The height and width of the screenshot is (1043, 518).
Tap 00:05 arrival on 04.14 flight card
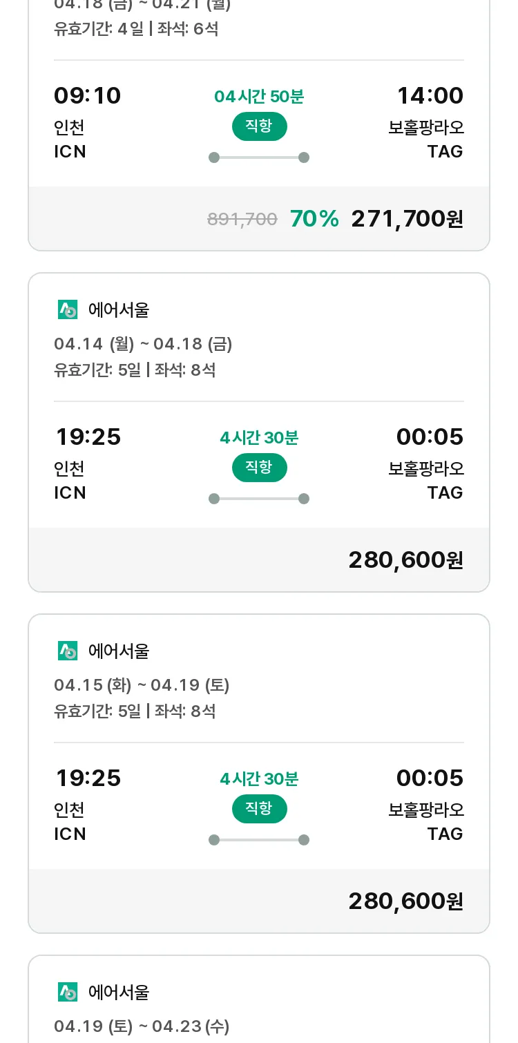[x=430, y=437]
